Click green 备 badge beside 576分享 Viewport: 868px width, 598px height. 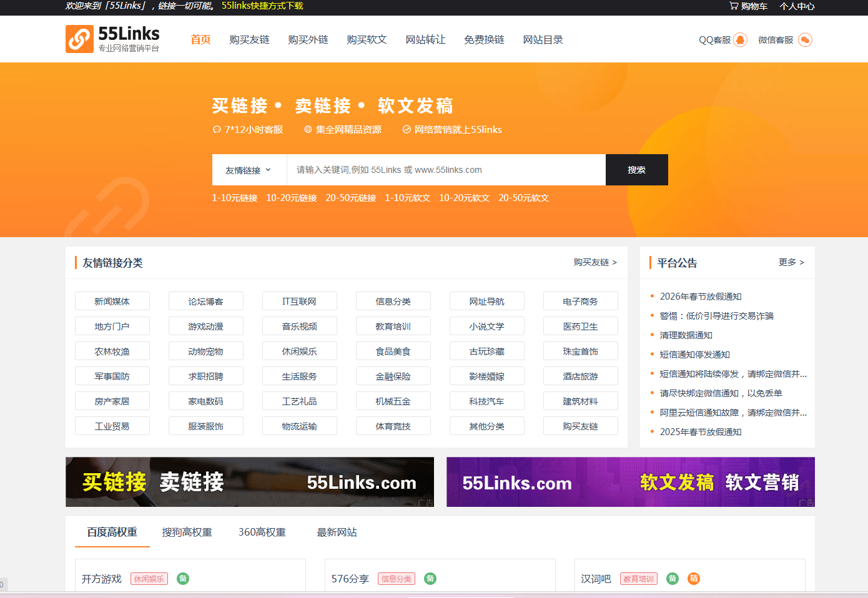(x=430, y=579)
